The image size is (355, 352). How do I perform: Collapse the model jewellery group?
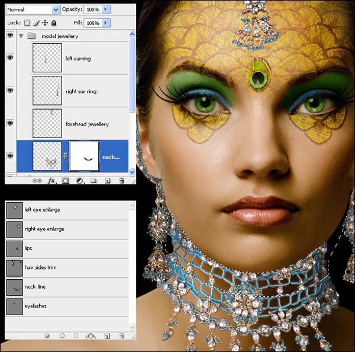click(22, 36)
